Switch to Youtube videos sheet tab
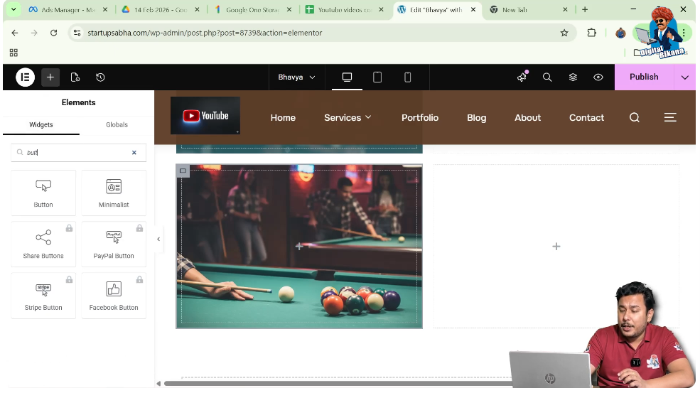The height and width of the screenshot is (393, 700). [x=344, y=9]
